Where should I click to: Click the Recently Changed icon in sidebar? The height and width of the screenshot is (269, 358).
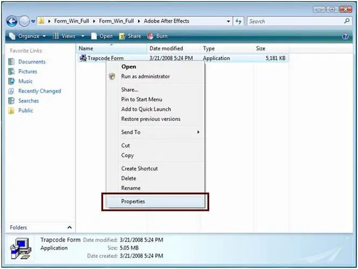coord(11,91)
